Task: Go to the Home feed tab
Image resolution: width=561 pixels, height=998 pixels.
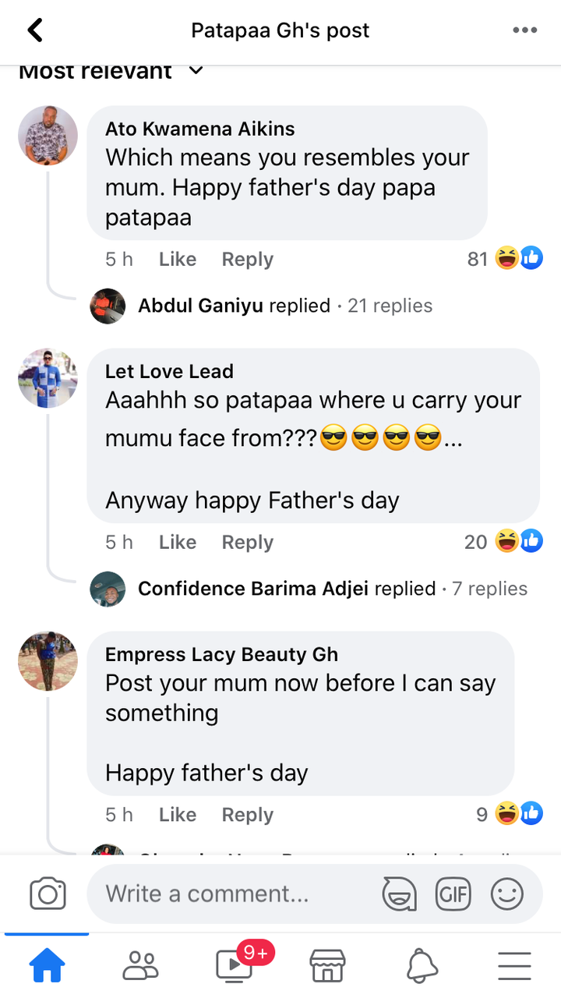Action: tap(47, 967)
